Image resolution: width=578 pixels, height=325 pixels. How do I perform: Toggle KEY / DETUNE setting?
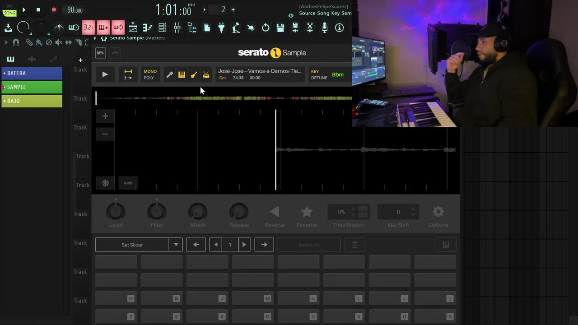pos(319,74)
